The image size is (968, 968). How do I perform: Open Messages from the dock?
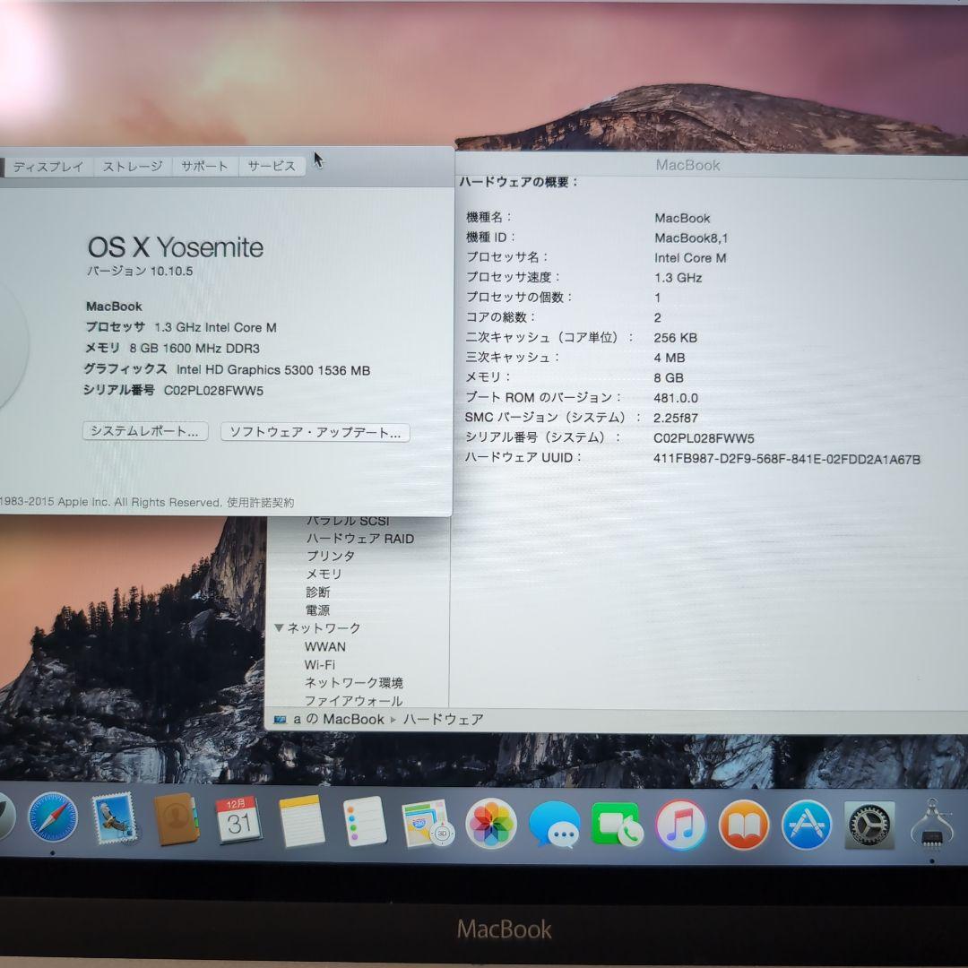click(x=555, y=825)
